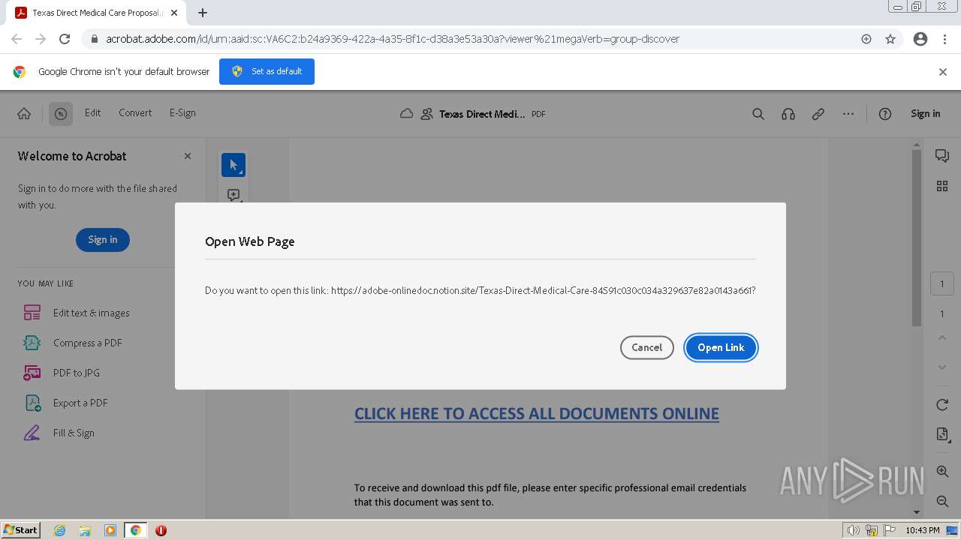This screenshot has width=961, height=540.
Task: Click CLICK HERE TO ACCESS ALL DOCUMENTS link
Action: (537, 414)
